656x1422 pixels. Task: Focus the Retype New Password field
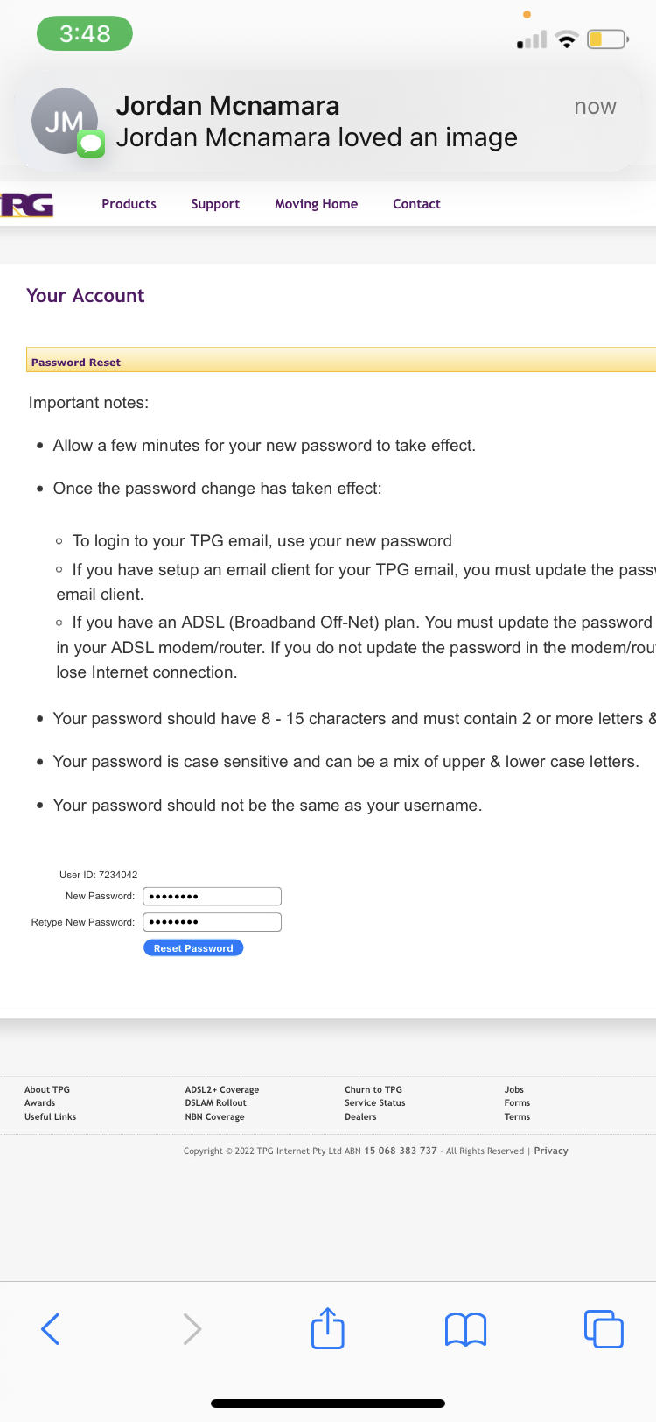pos(213,922)
